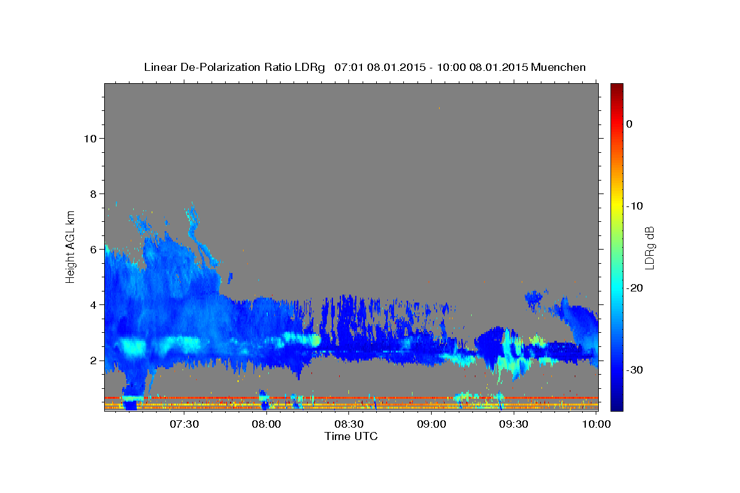Click the height tick label 10
The width and height of the screenshot is (740, 493).
(x=89, y=138)
